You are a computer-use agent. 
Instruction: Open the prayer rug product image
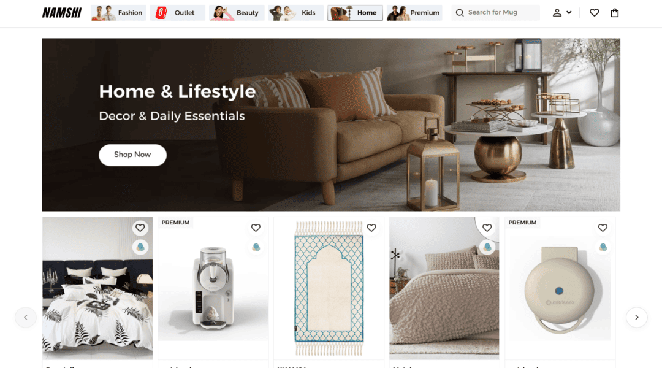(x=329, y=288)
